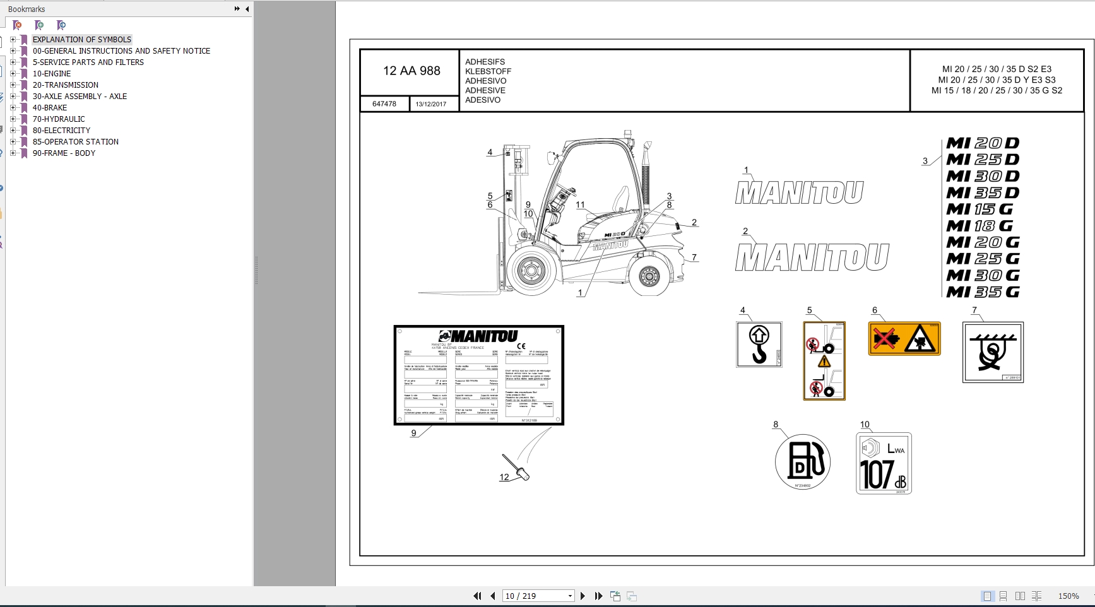This screenshot has height=607, width=1095.
Task: Click the delete bookmark icon
Action: click(18, 25)
